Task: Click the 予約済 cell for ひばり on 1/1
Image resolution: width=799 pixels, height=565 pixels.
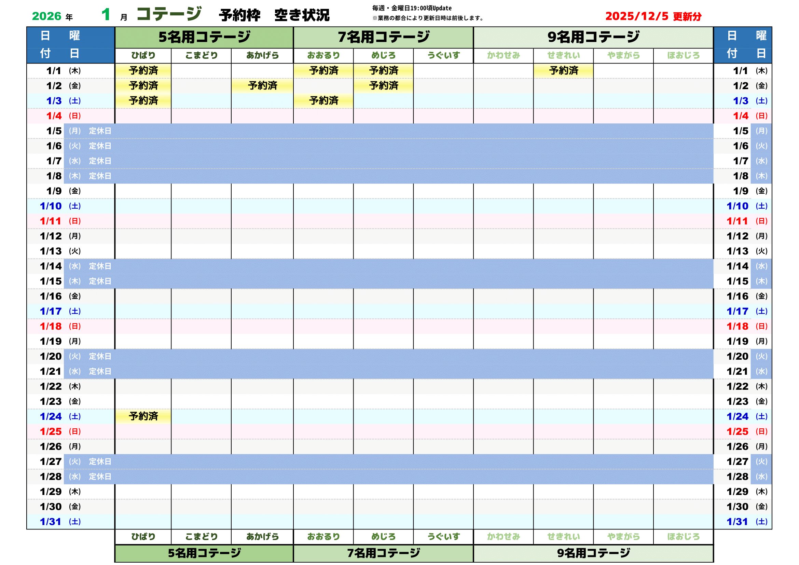Action: (144, 71)
